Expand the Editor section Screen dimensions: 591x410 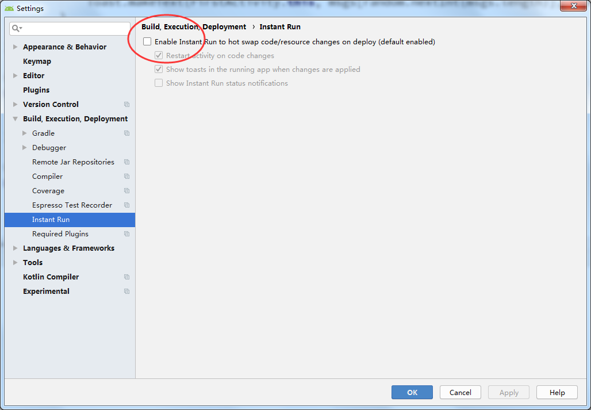[16, 75]
